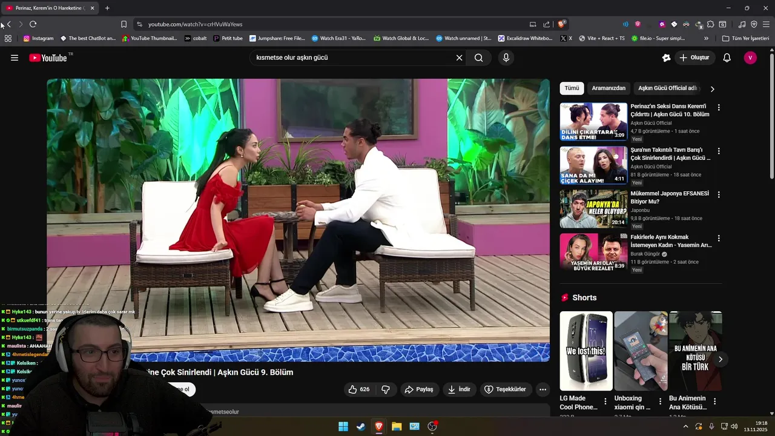Click the Paylaş share button
This screenshot has width=775, height=436.
coord(418,389)
